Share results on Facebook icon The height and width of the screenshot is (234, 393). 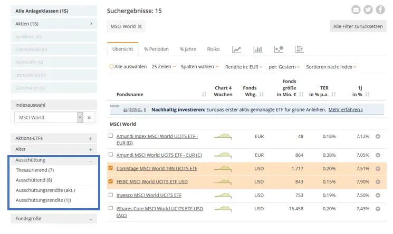(x=380, y=10)
